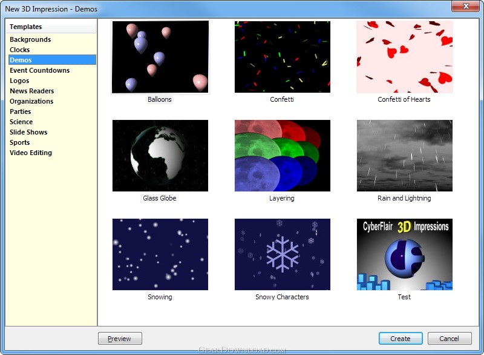This screenshot has width=484, height=355.
Task: Choose the Confetti demo thumbnail
Action: point(283,57)
